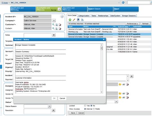Click the scrollbar thumb in the notes dialog
The height and width of the screenshot is (116, 152).
click(102, 48)
